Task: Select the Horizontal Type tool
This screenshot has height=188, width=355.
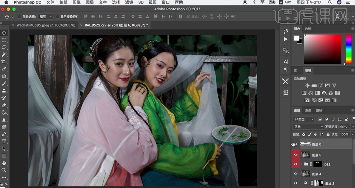Action: (4, 141)
